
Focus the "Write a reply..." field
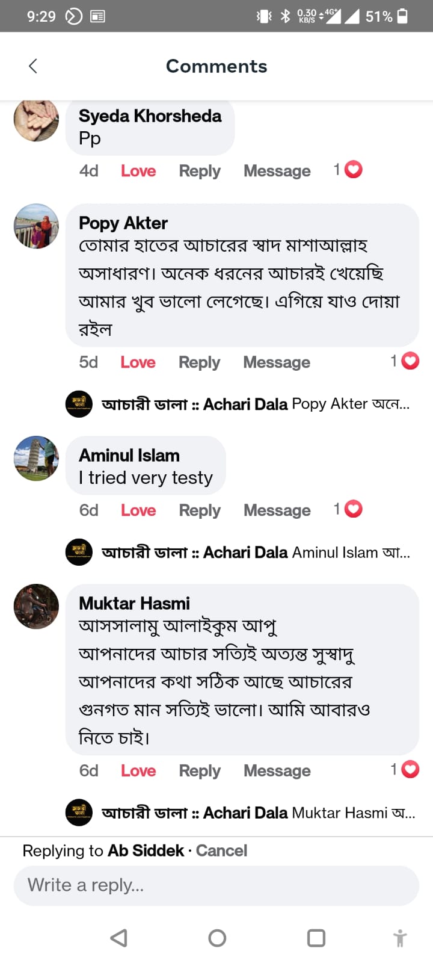click(x=216, y=885)
